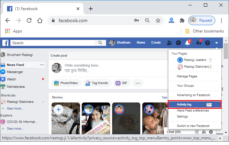The height and width of the screenshot is (145, 229).
Task: Click the browser back arrow
Action: 8,20
